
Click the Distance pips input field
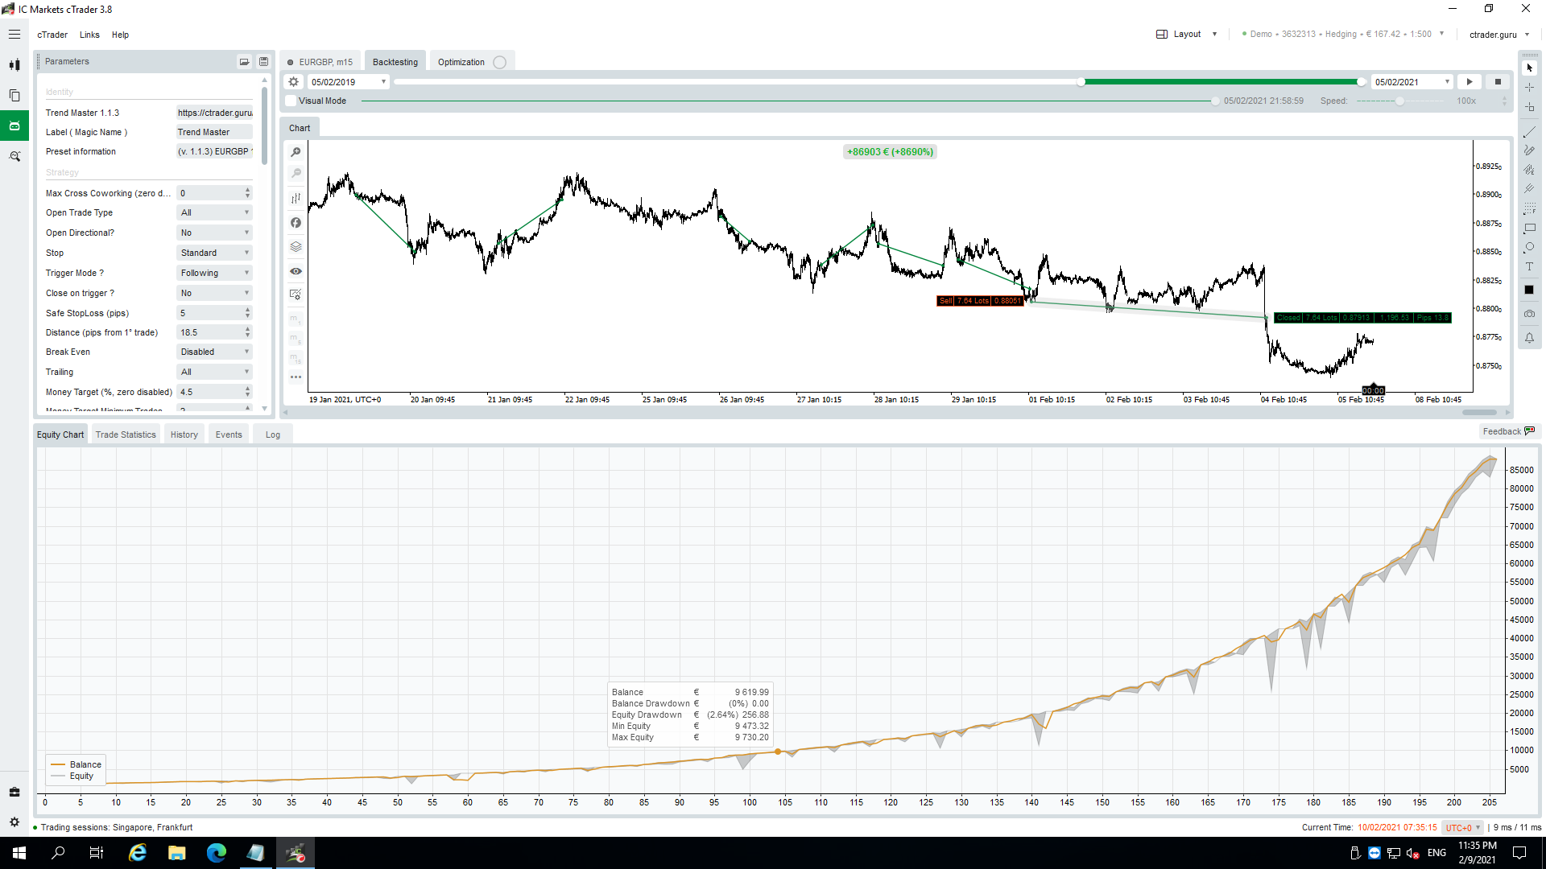[x=209, y=332]
